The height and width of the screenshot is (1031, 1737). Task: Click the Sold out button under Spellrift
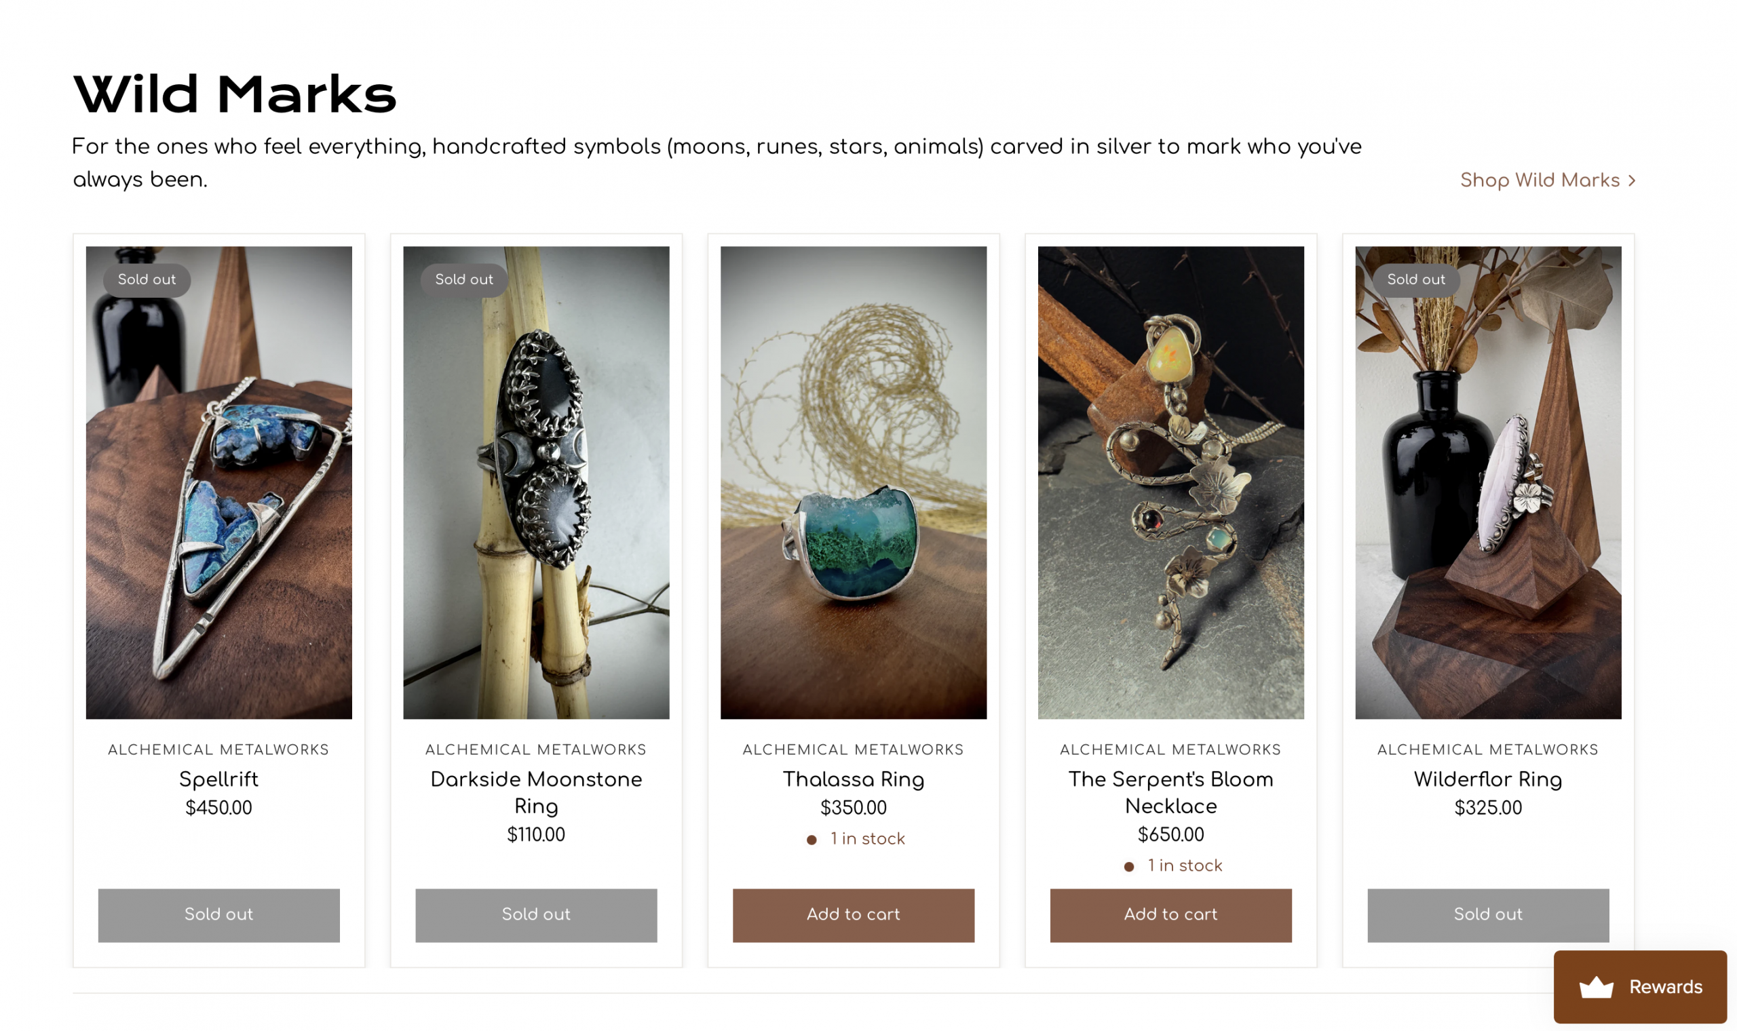[219, 915]
